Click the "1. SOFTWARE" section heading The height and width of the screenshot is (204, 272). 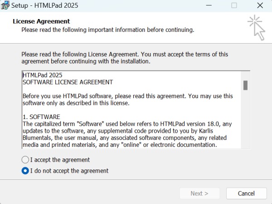41,117
